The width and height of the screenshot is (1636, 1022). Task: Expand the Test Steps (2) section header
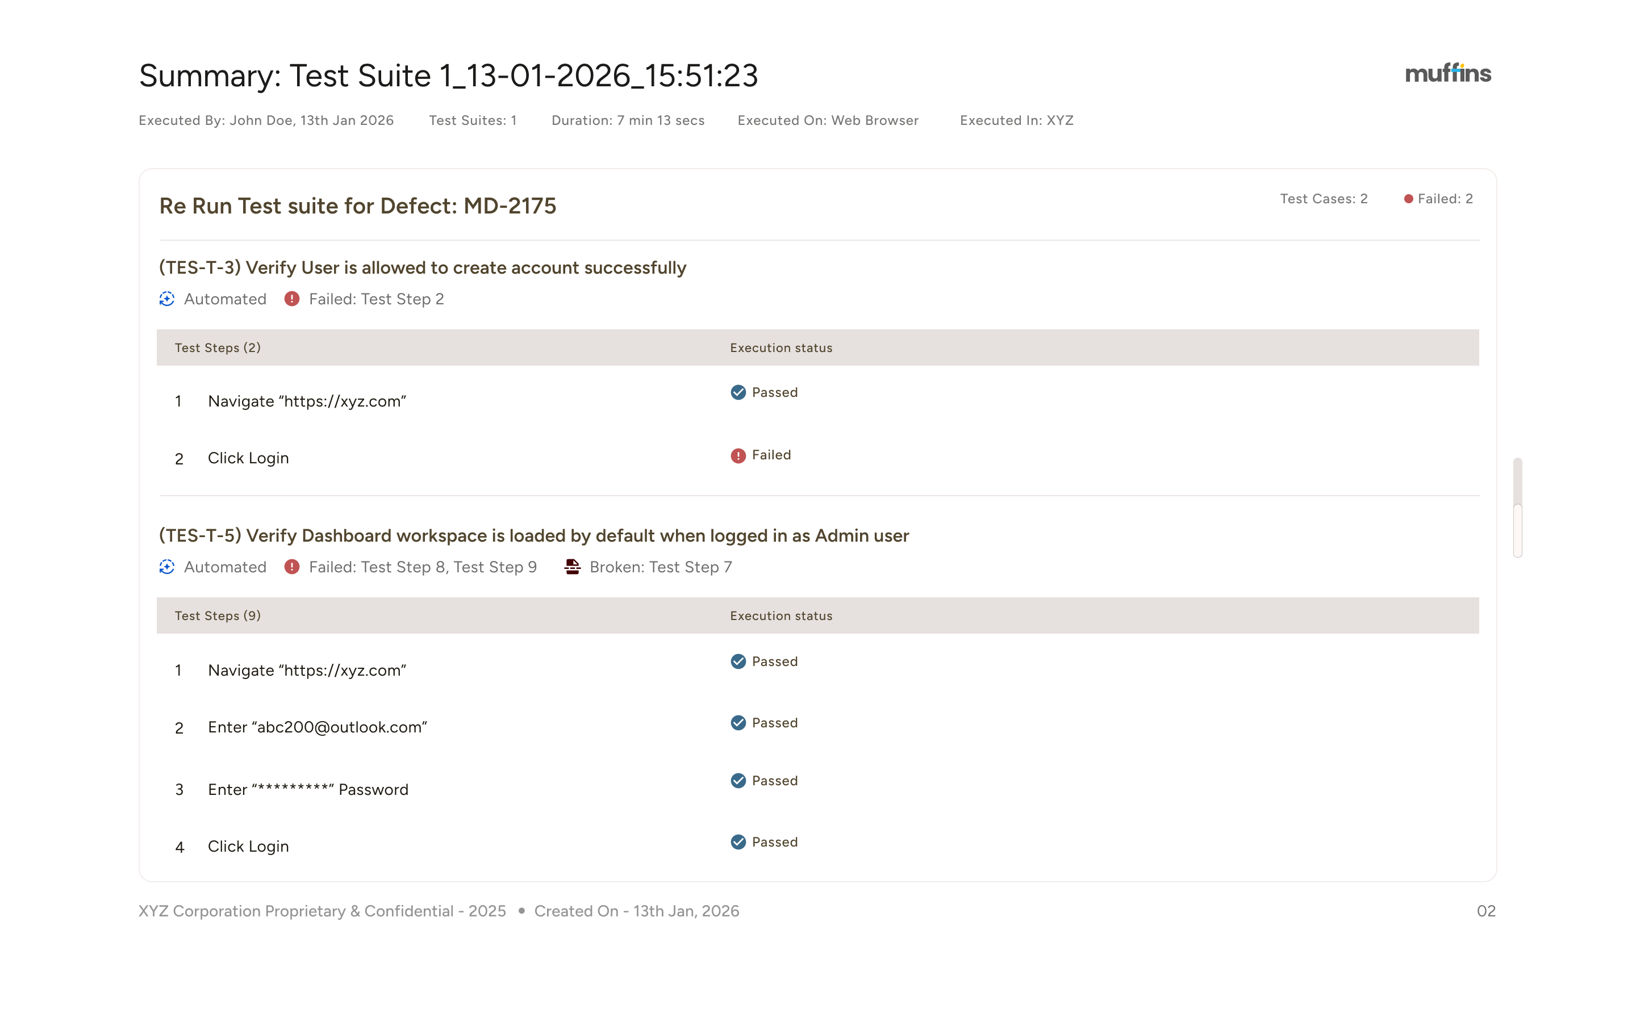218,347
